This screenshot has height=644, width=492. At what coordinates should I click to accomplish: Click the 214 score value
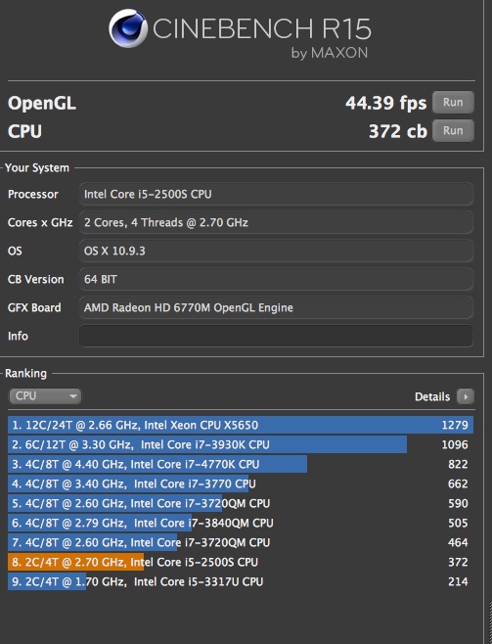pyautogui.click(x=458, y=581)
